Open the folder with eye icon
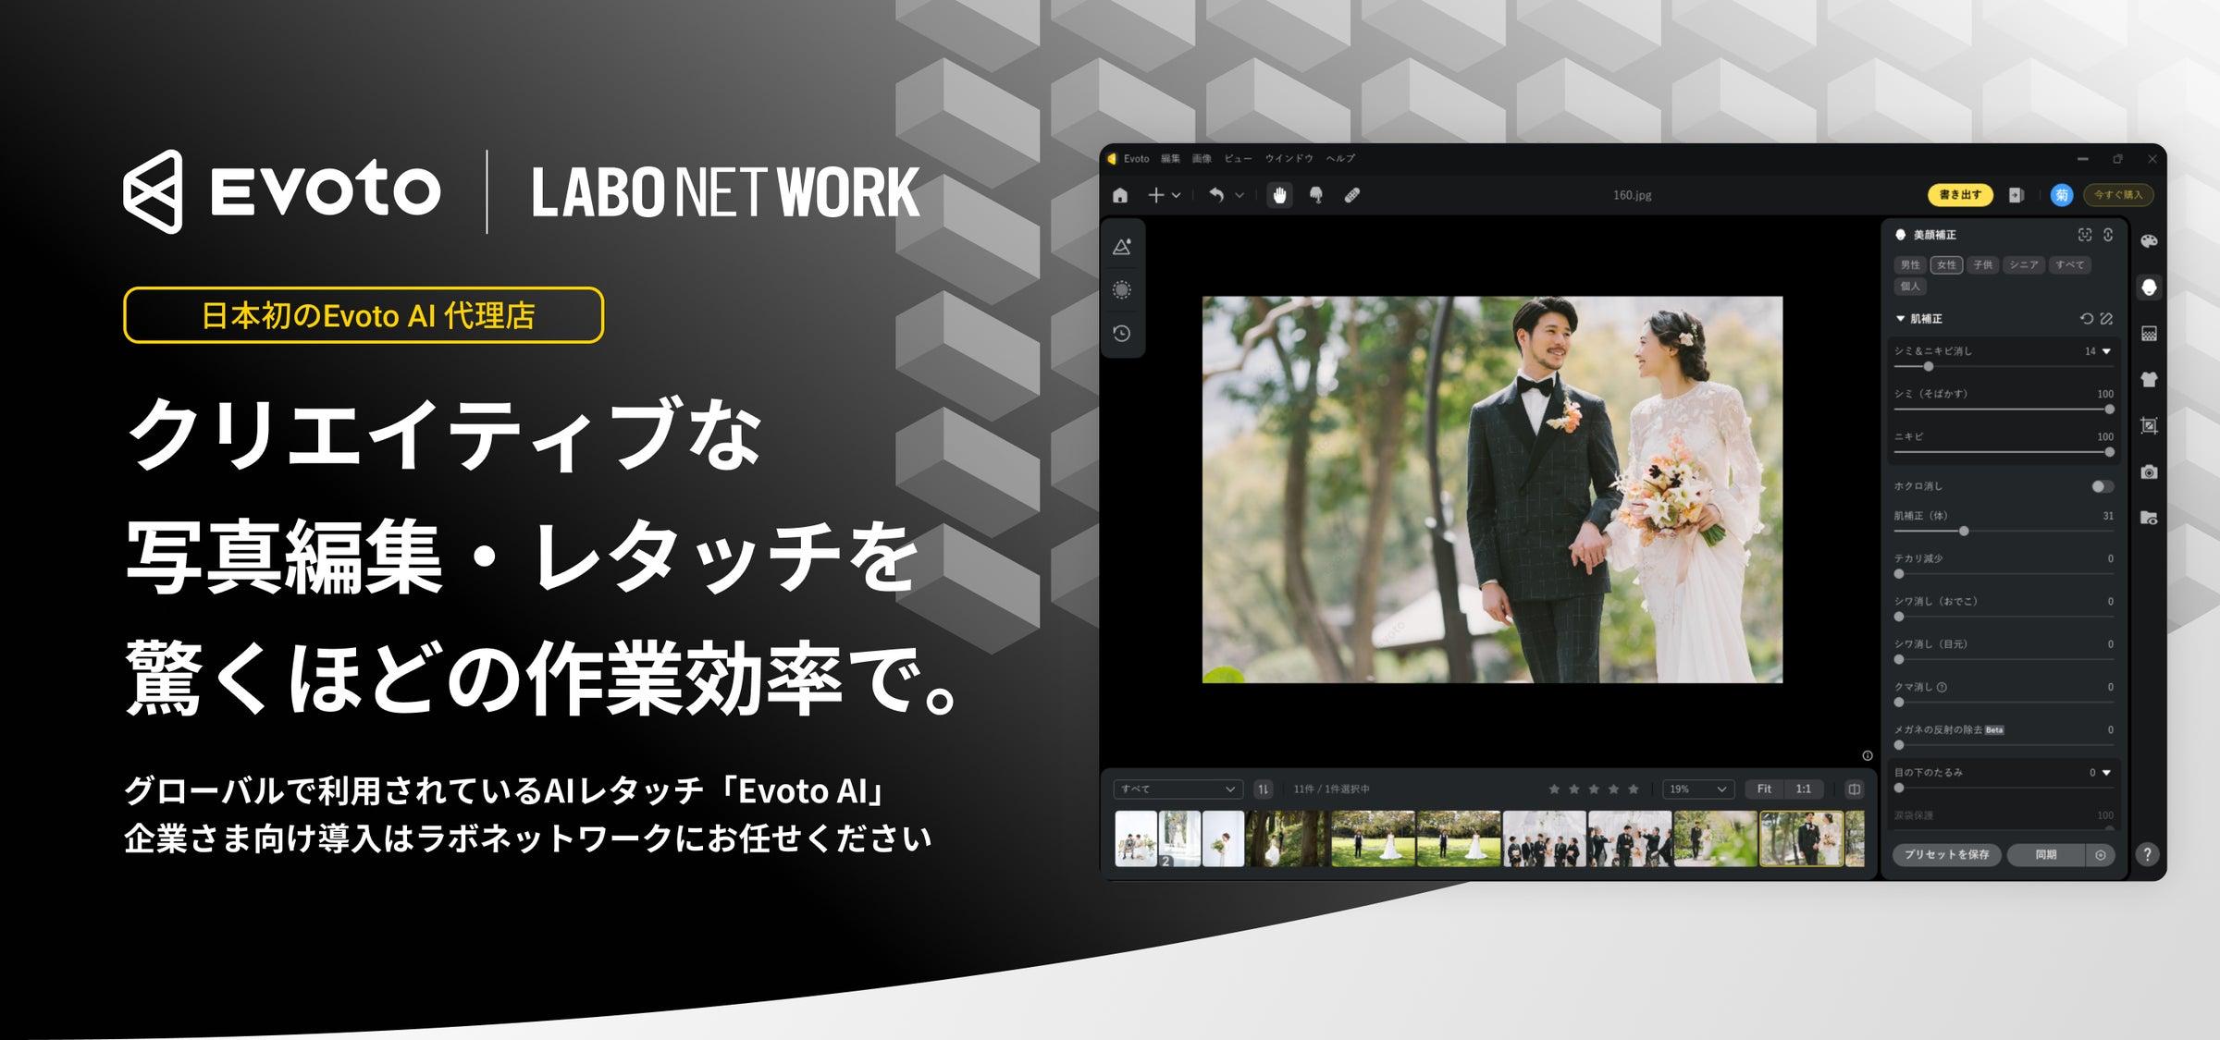Screen dimensions: 2220x1040 click(2149, 518)
